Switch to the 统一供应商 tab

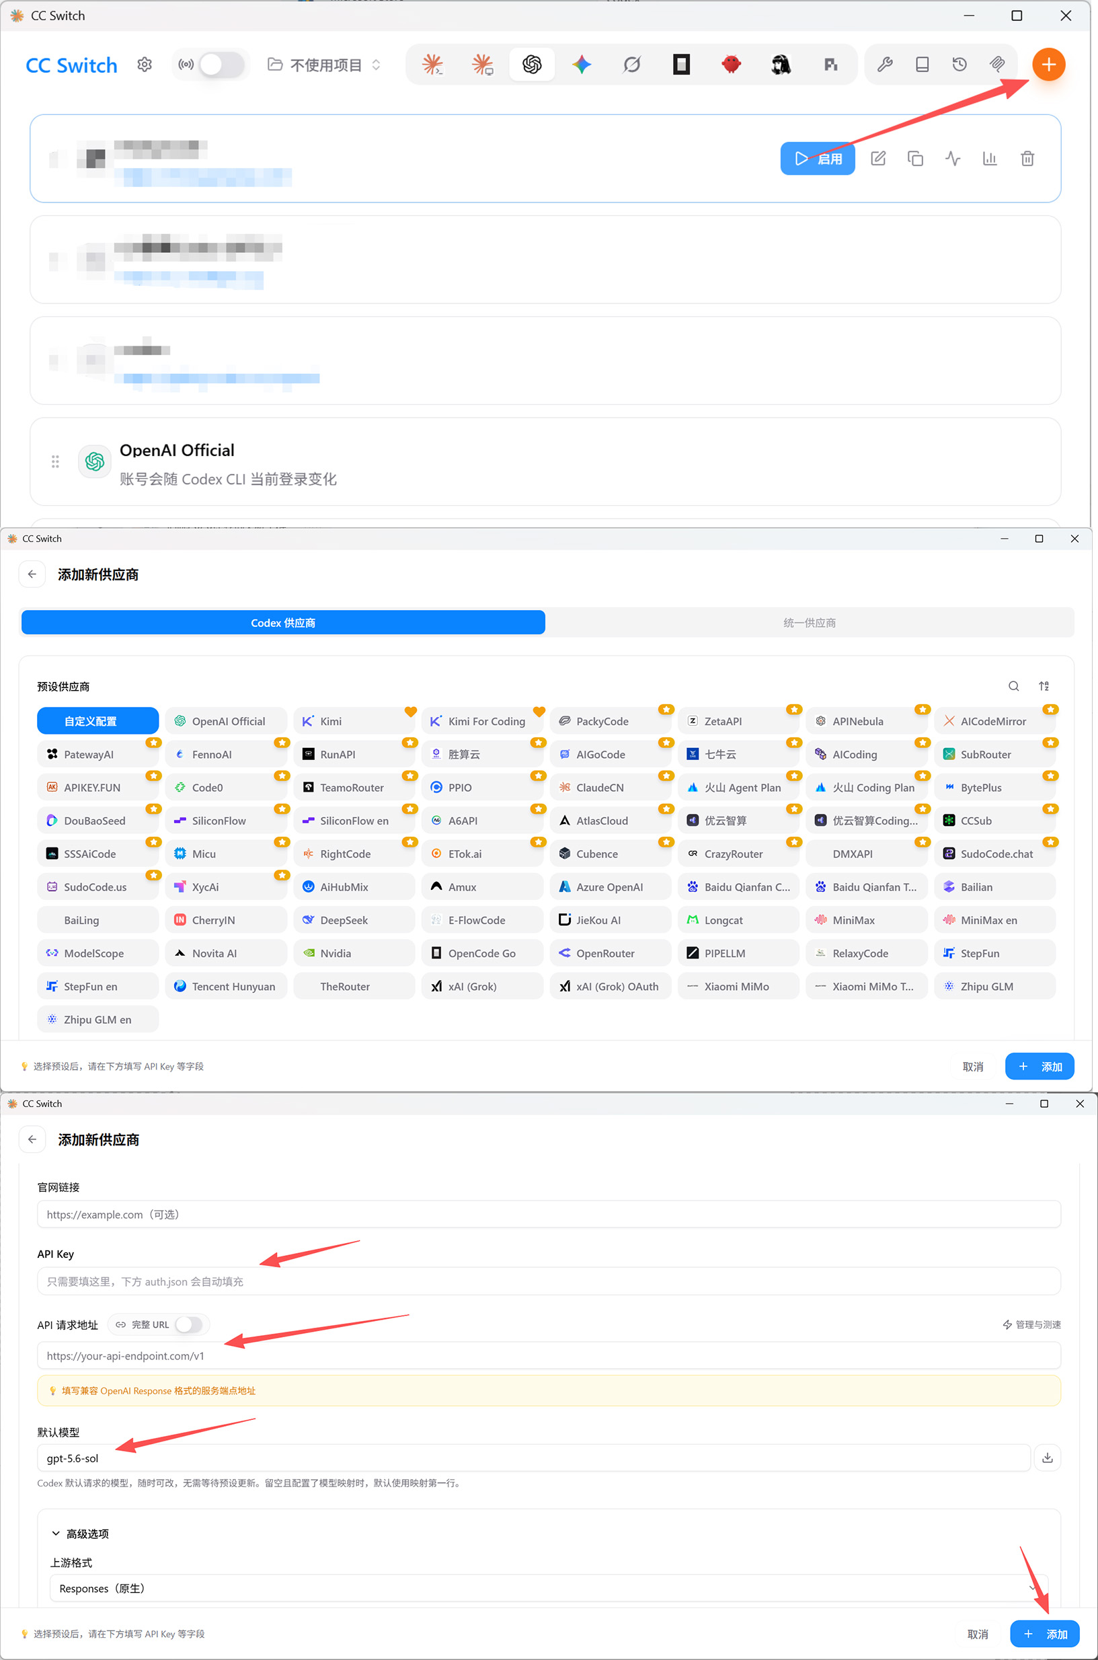[x=810, y=623]
